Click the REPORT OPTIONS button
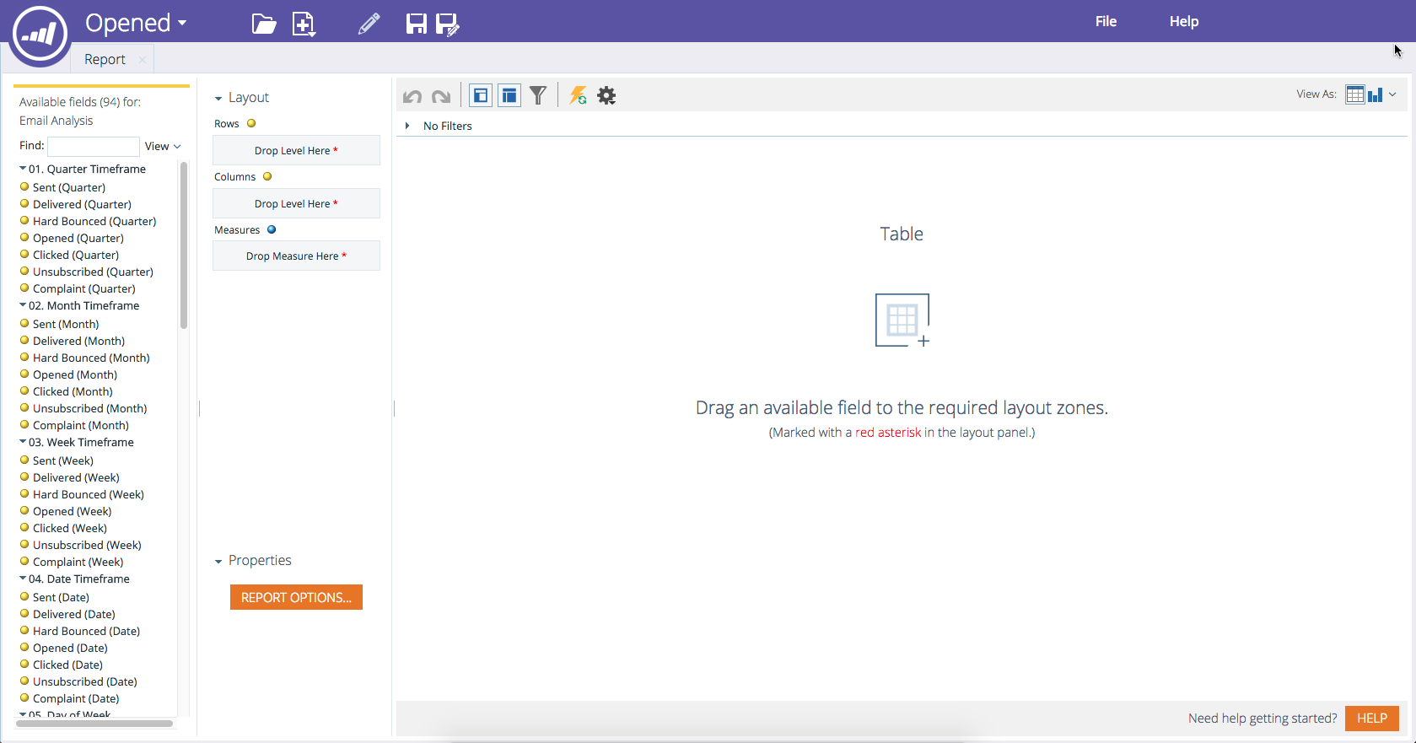The width and height of the screenshot is (1416, 743). 296,597
